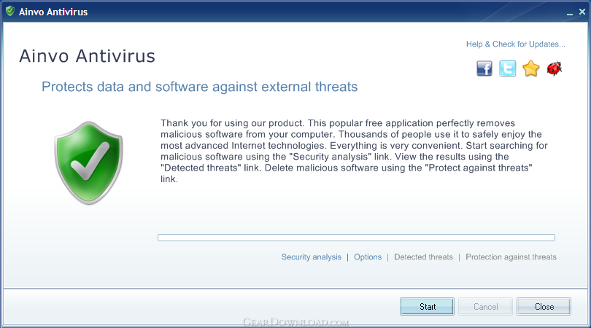The width and height of the screenshot is (591, 328).
Task: Click the Ainvo Antivirus heading text
Action: coord(87,56)
